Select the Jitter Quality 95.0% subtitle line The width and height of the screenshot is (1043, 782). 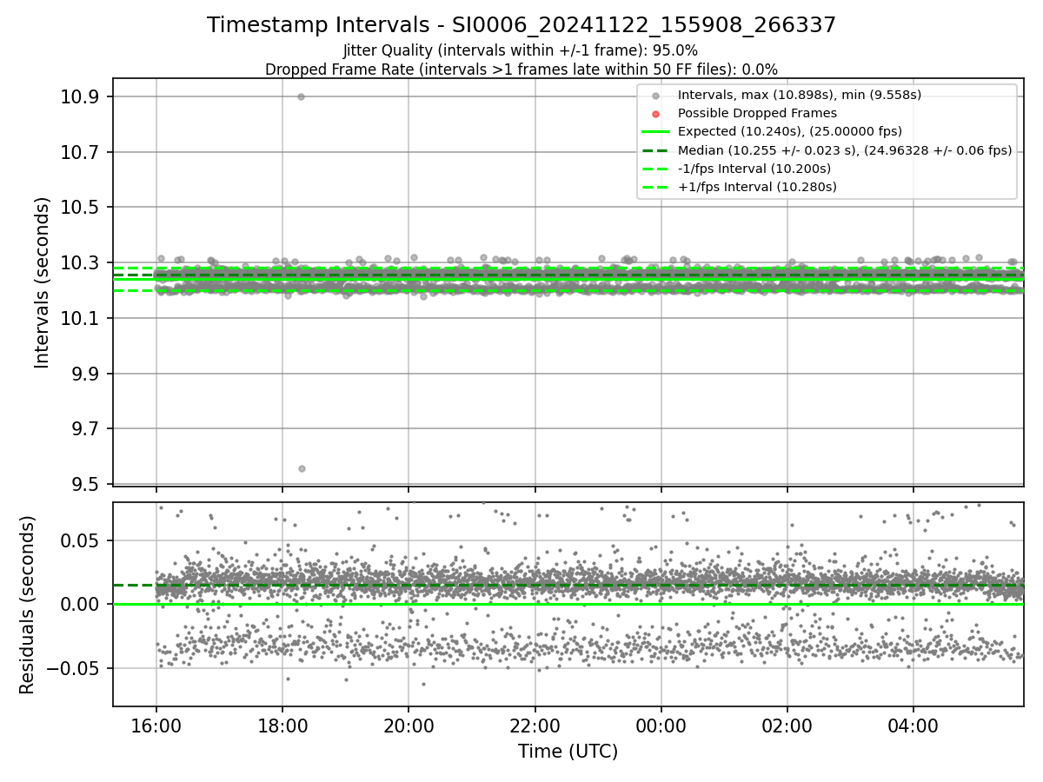521,50
